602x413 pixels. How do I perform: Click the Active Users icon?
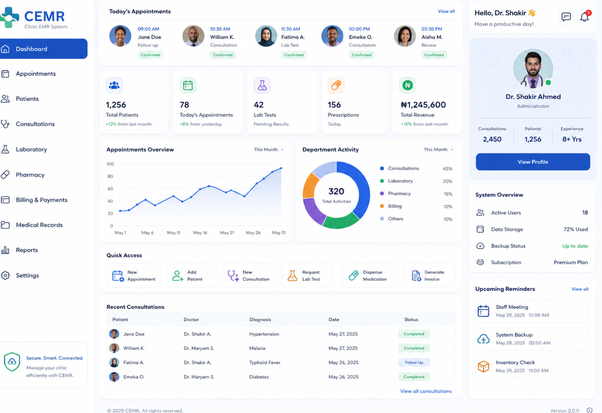(480, 213)
